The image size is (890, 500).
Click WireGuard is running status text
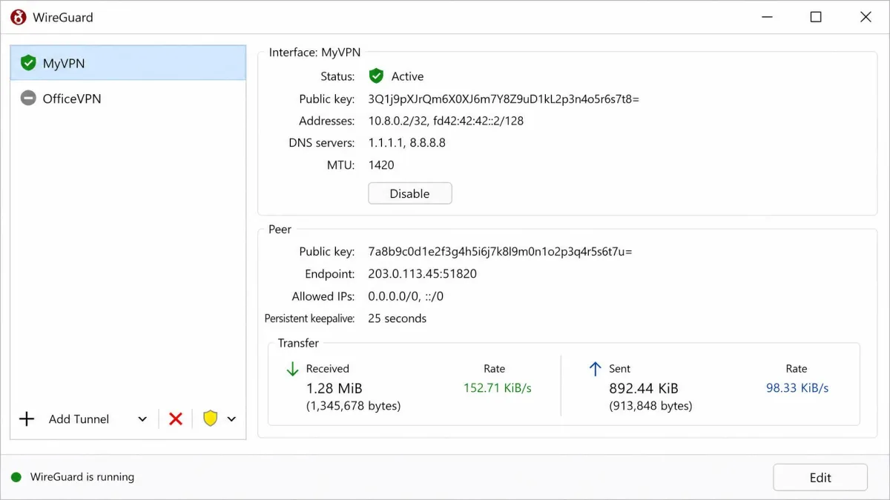pyautogui.click(x=82, y=477)
